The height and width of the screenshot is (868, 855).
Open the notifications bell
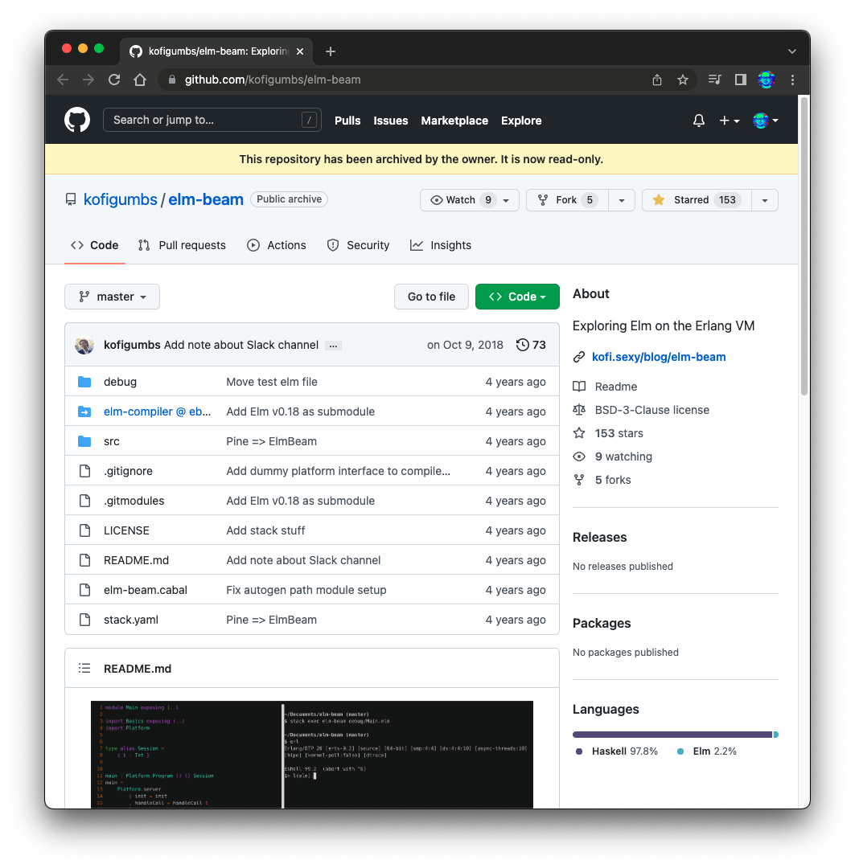coord(698,120)
